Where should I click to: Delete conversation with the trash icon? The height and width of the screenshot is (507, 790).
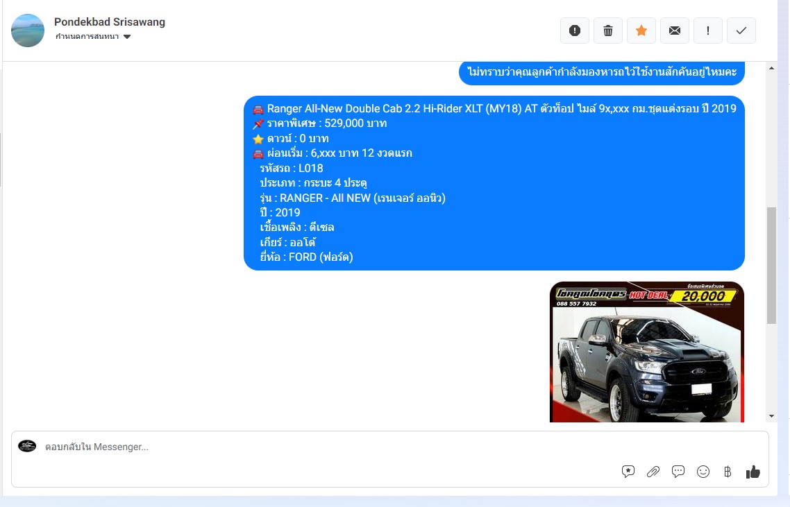pos(608,31)
